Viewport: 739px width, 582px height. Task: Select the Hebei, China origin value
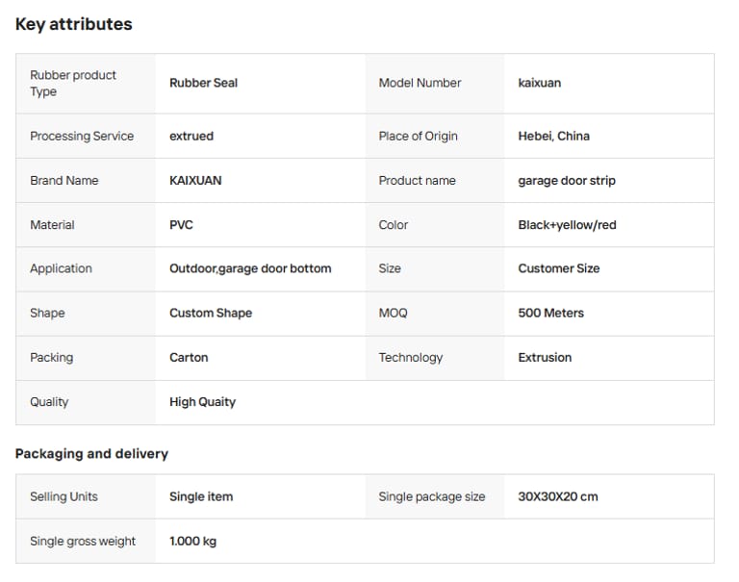tap(553, 136)
